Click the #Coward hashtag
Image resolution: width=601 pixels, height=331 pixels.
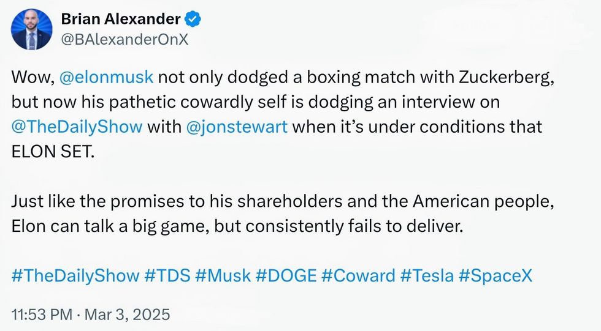pos(359,275)
